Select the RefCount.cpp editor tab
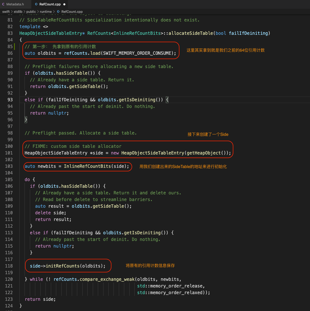This screenshot has height=311, width=310. [50, 4]
